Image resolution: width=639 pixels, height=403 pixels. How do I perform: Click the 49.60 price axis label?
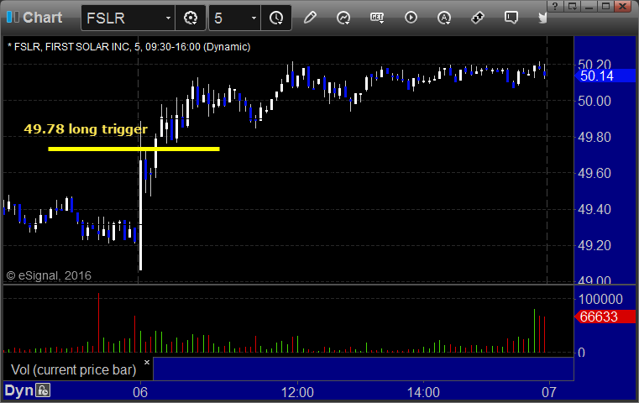click(594, 174)
